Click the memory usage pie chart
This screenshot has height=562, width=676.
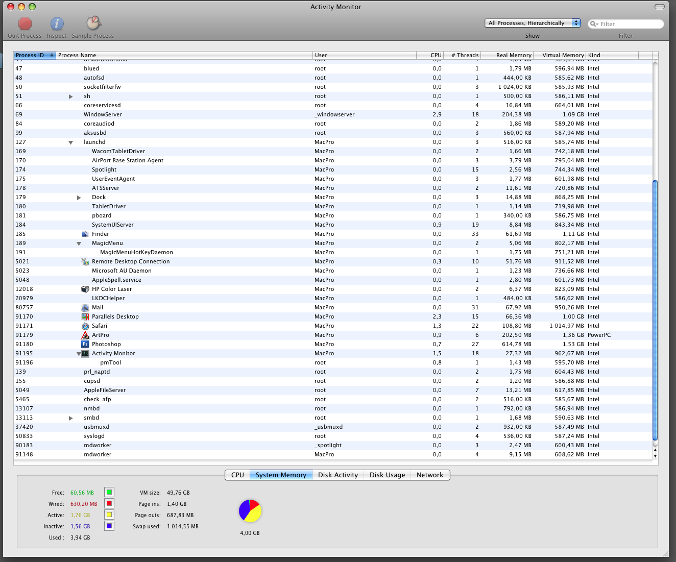250,510
